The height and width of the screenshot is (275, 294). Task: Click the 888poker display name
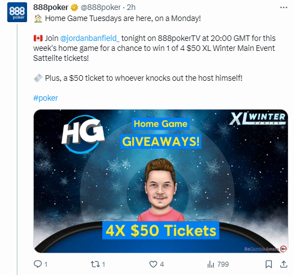click(x=51, y=8)
